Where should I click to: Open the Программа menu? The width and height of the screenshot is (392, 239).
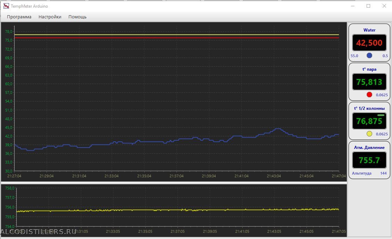point(19,17)
